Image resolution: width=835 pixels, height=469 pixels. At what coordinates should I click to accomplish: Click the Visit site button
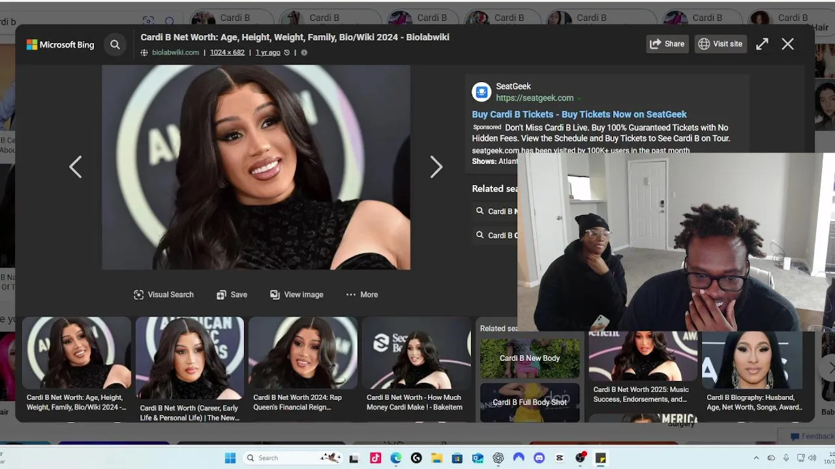pos(721,44)
